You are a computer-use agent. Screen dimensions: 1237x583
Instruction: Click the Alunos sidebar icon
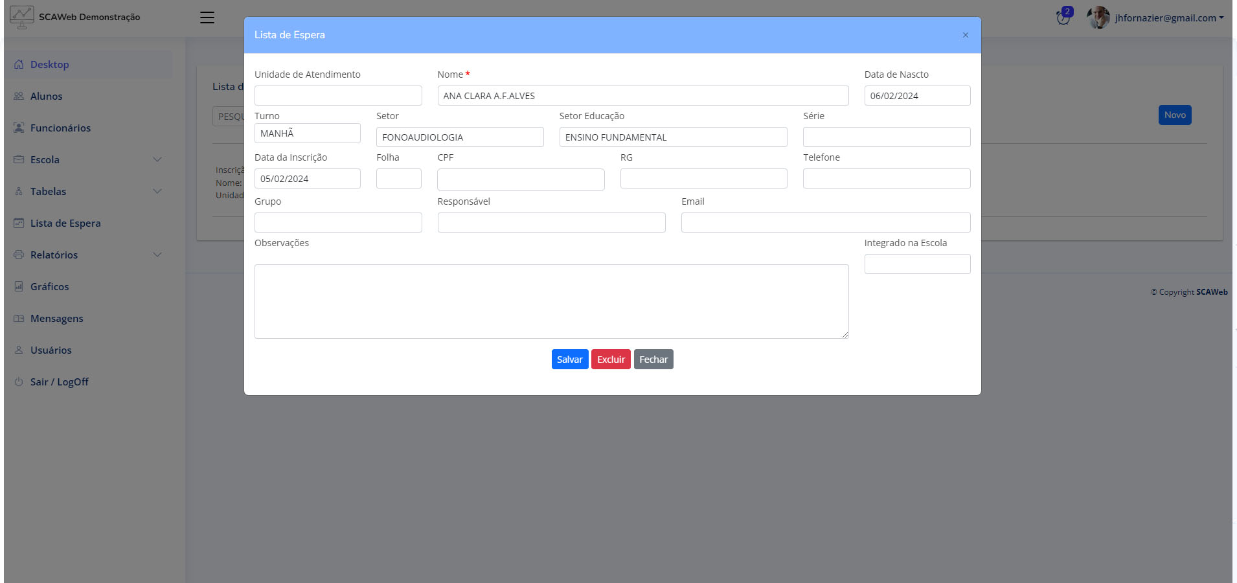19,96
